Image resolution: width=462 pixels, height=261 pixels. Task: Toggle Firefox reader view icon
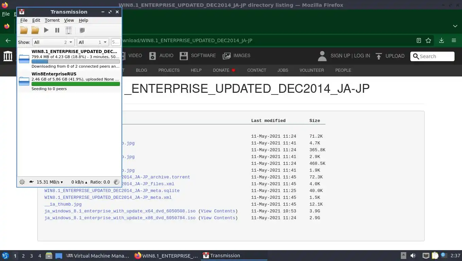coord(419,40)
